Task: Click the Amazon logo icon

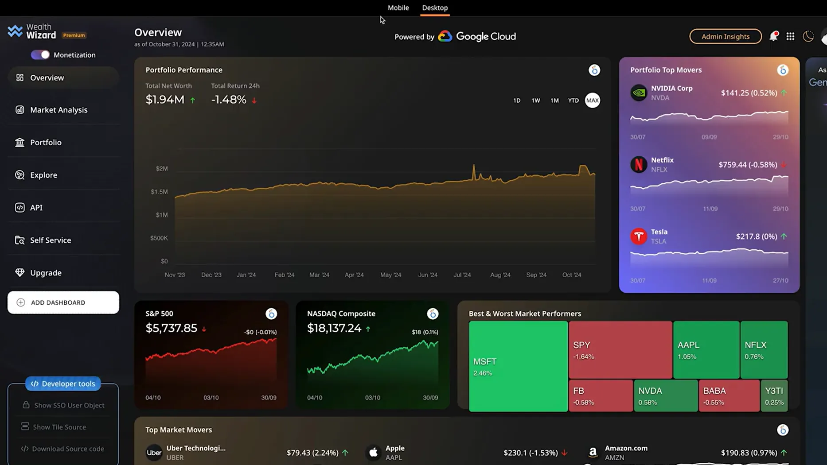Action: point(593,453)
